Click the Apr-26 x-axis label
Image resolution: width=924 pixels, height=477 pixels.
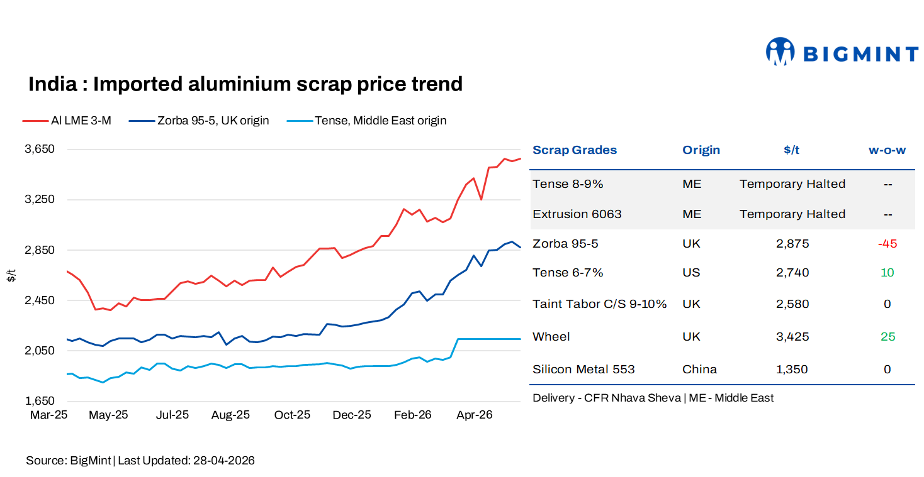point(474,415)
